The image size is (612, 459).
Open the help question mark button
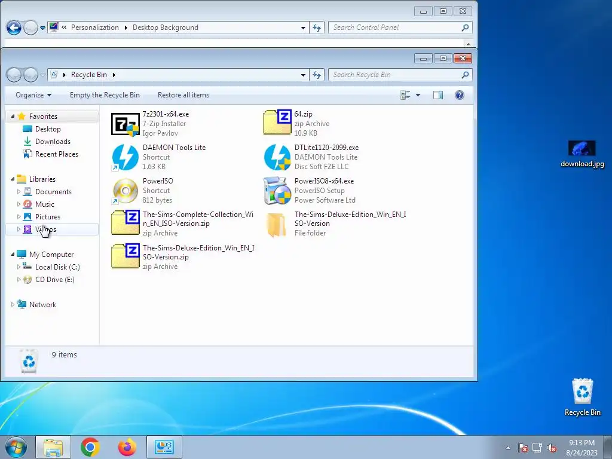coord(460,95)
